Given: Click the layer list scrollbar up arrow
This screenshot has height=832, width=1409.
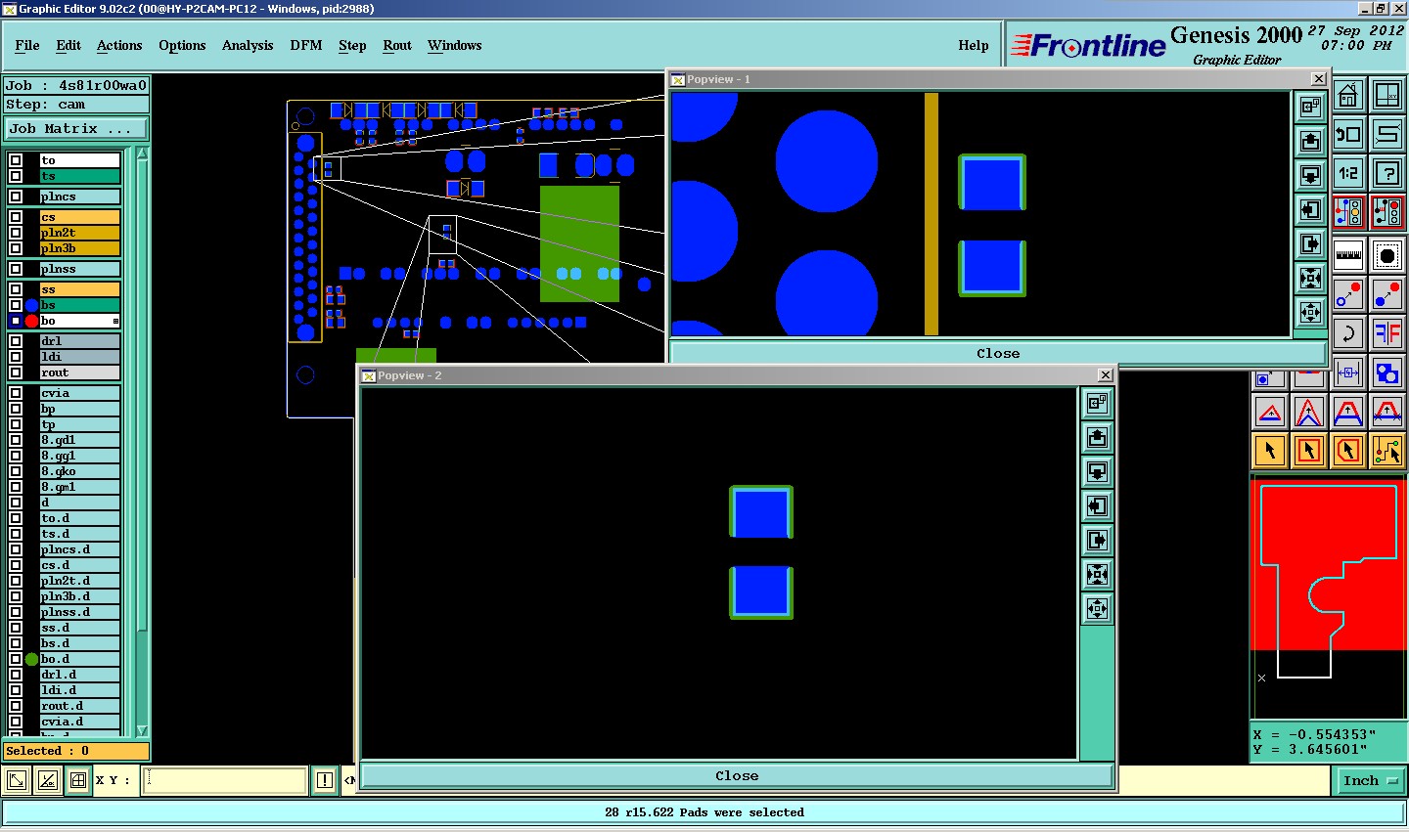Looking at the screenshot, I should coord(142,153).
